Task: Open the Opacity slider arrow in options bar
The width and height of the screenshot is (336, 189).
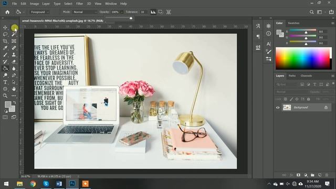Action: pyautogui.click(x=122, y=12)
